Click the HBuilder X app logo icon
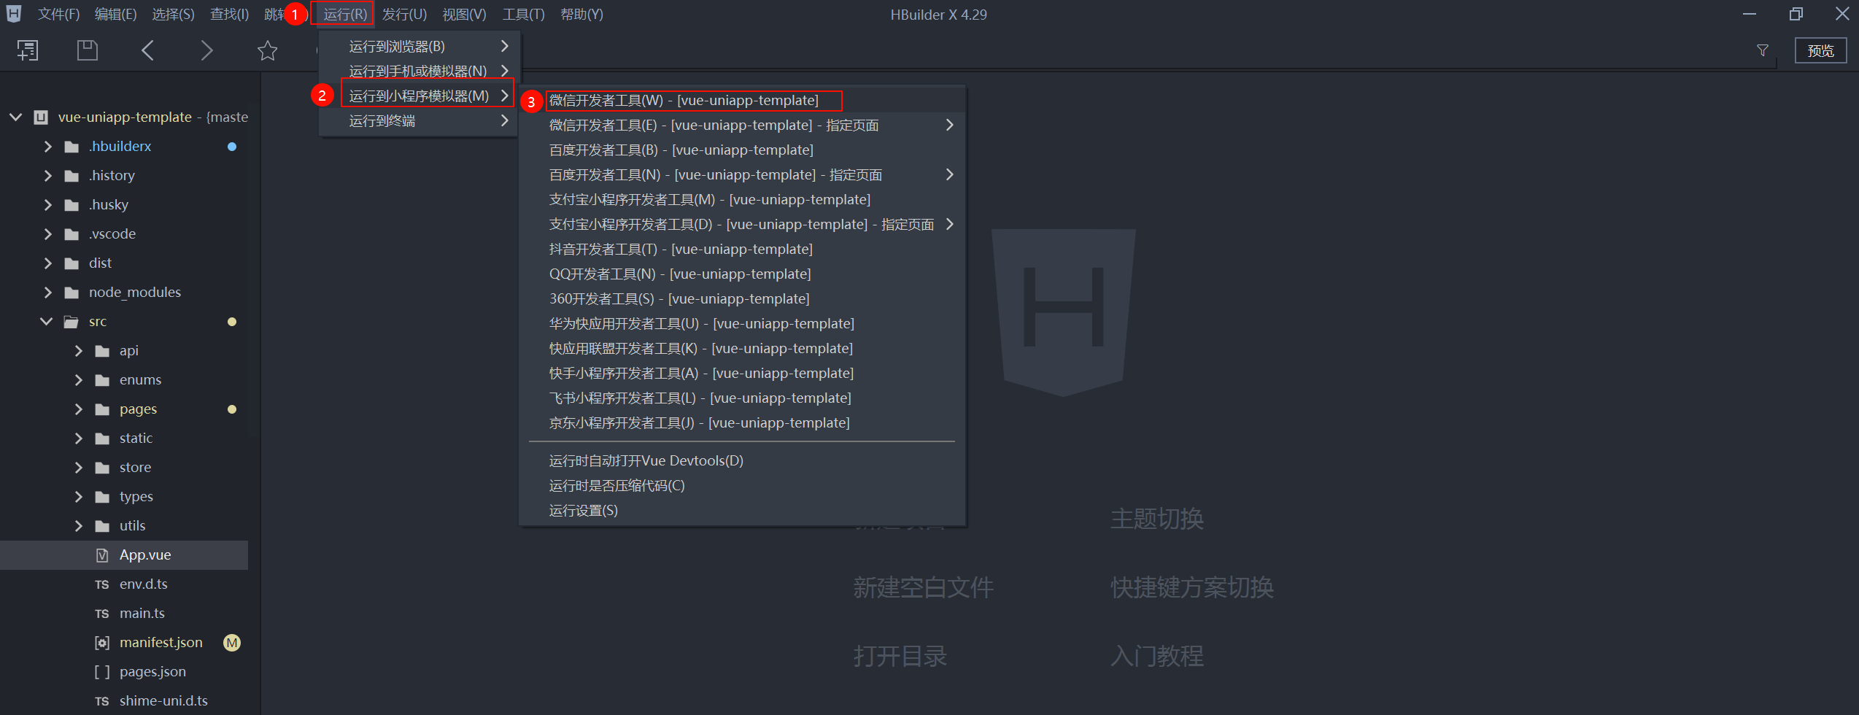 [14, 14]
